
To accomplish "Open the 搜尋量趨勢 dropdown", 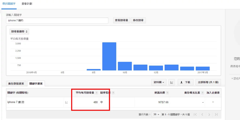I will click(19, 32).
